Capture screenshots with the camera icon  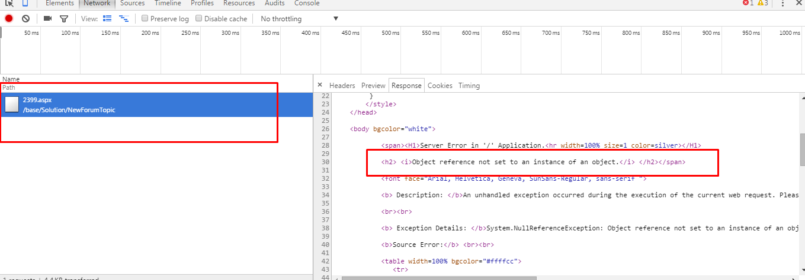48,19
